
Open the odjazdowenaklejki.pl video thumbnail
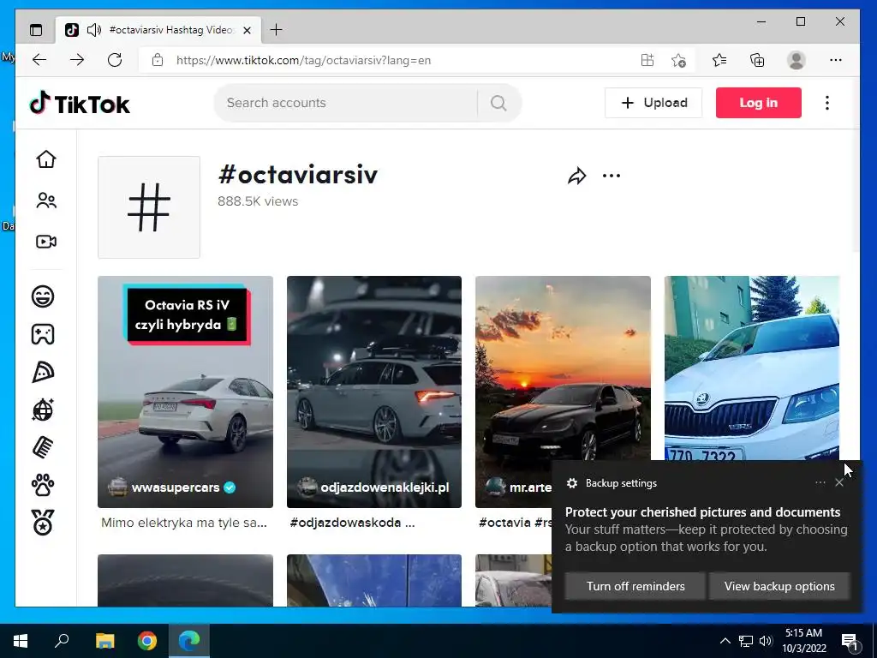pos(374,392)
